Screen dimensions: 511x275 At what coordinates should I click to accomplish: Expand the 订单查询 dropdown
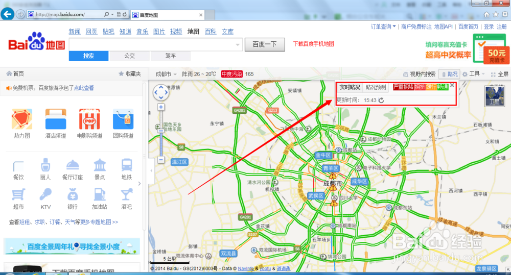pyautogui.click(x=383, y=27)
